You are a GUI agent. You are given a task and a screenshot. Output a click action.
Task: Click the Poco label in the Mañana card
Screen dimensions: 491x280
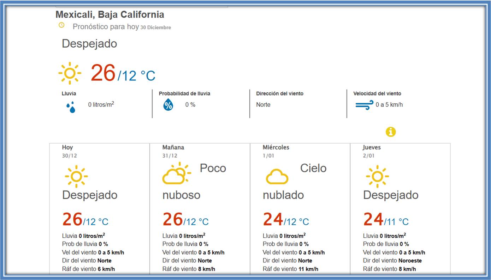coord(213,168)
